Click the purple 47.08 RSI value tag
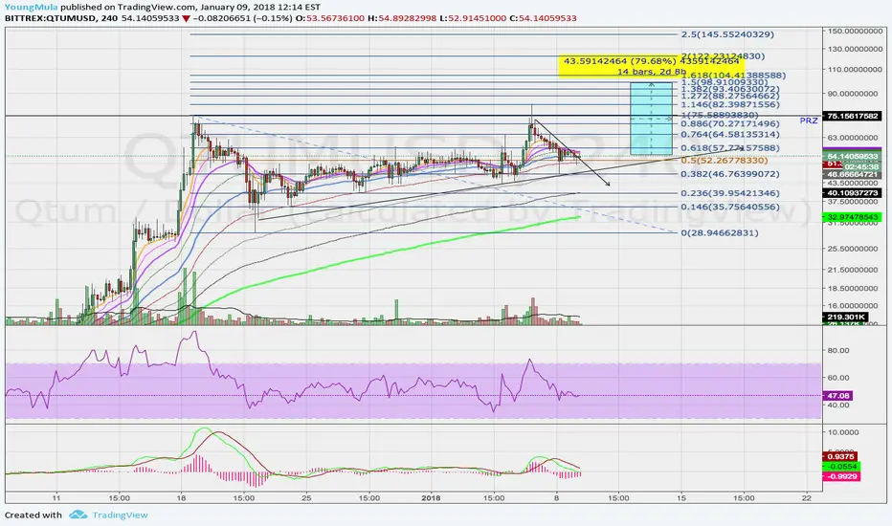The height and width of the screenshot is (526, 892). (x=836, y=396)
